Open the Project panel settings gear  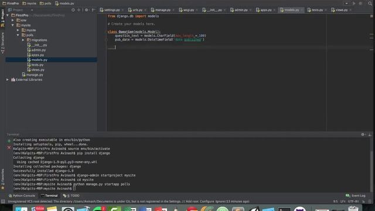pyautogui.click(x=87, y=10)
